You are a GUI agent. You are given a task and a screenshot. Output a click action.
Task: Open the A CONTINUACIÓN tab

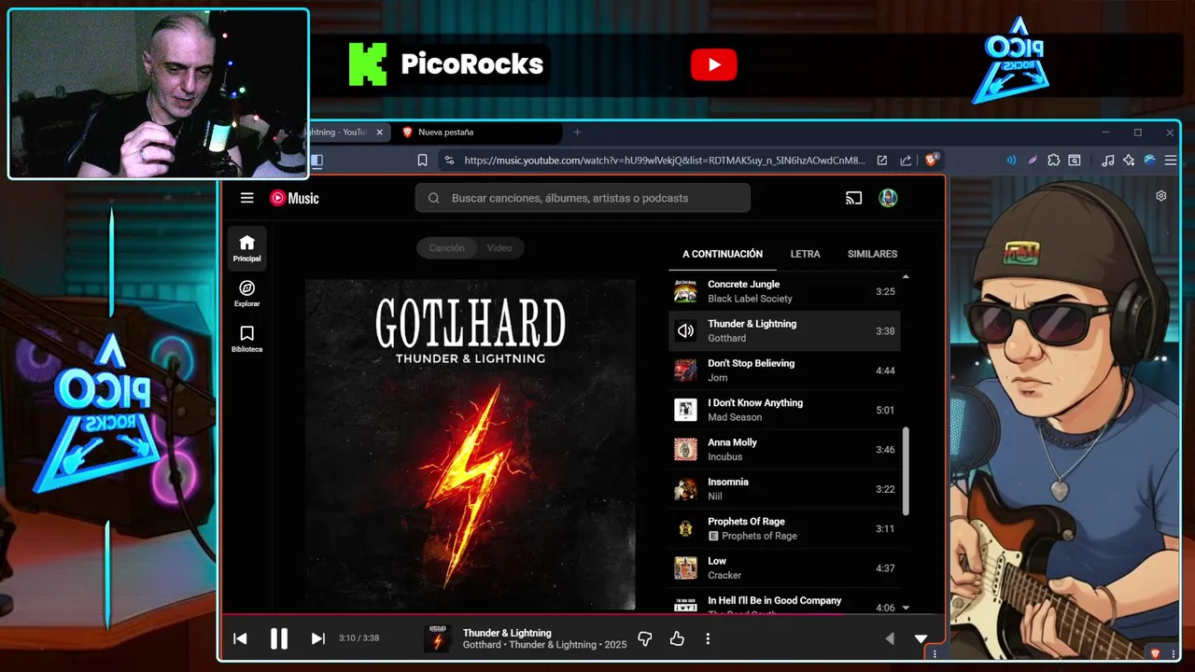click(723, 254)
